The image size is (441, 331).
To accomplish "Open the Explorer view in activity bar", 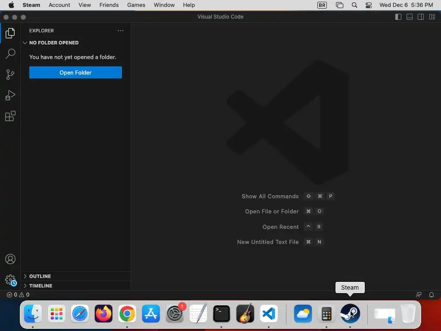I will click(x=10, y=33).
